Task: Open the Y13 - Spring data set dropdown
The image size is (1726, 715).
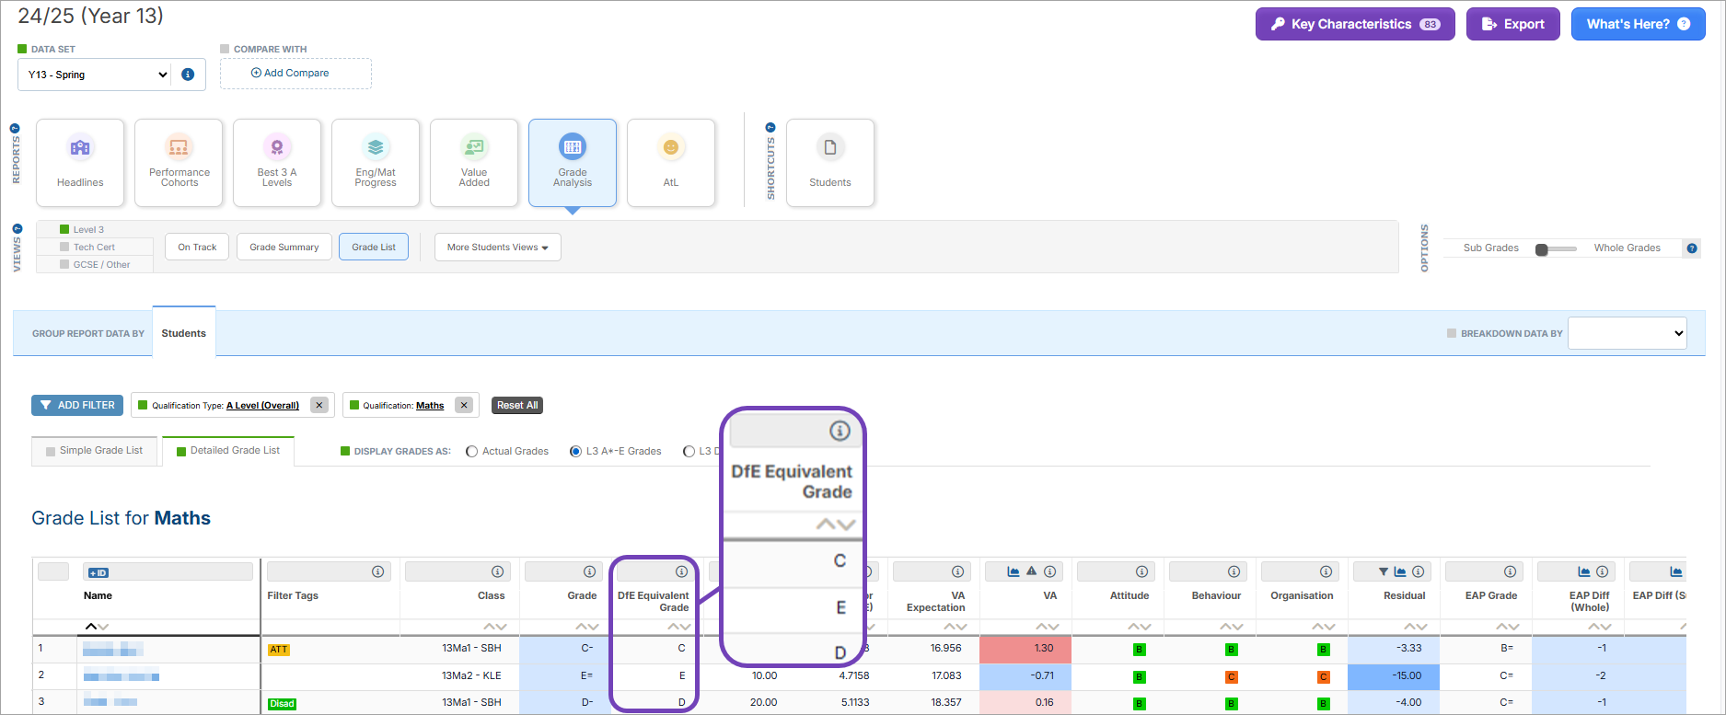Action: coord(97,75)
